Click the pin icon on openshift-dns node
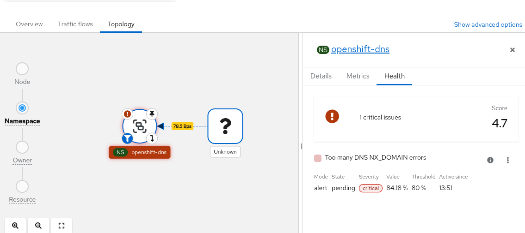 152,114
